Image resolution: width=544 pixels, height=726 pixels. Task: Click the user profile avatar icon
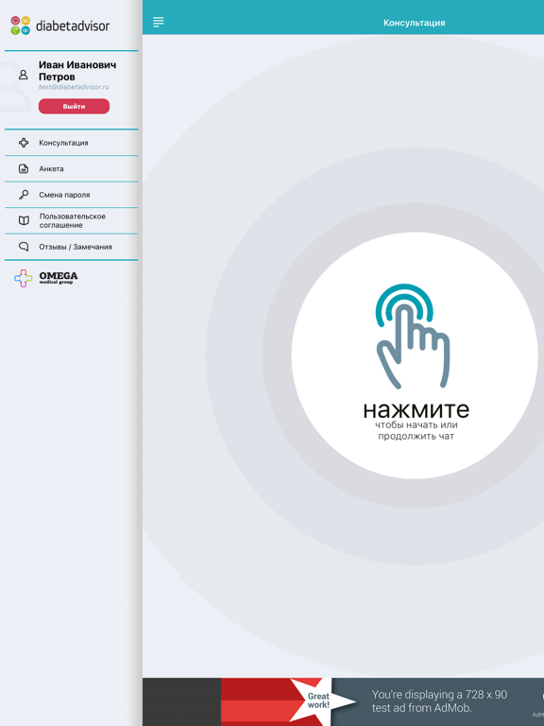click(x=23, y=75)
